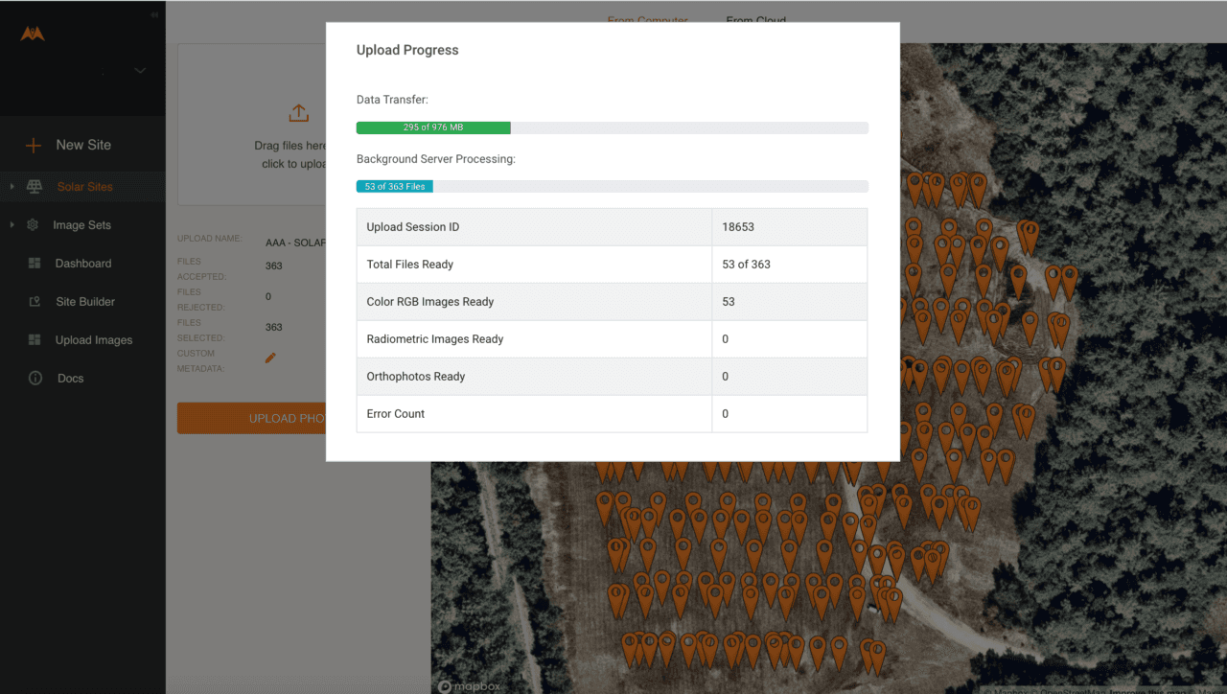Click the New Site plus icon
The image size is (1227, 694).
pos(34,146)
